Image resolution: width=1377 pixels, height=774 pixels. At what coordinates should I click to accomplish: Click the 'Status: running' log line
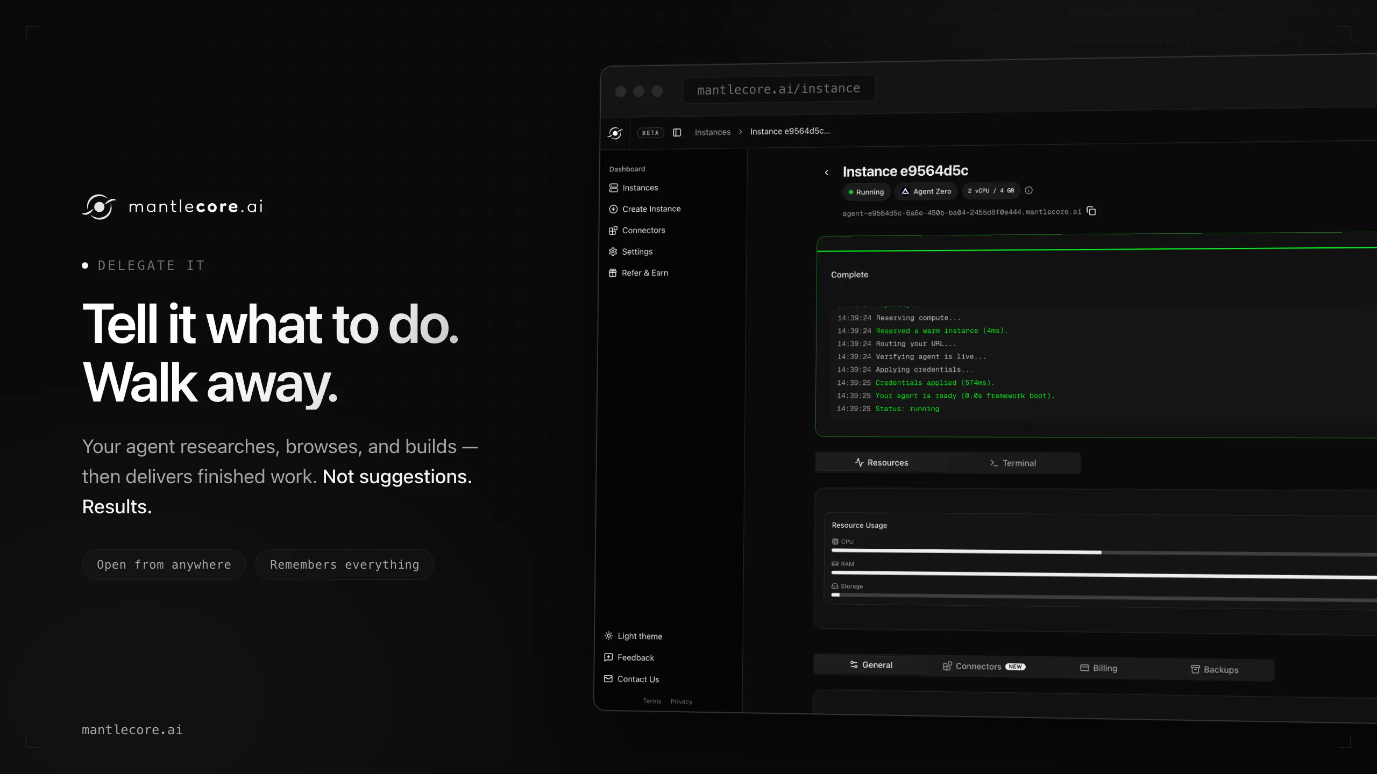coord(888,408)
